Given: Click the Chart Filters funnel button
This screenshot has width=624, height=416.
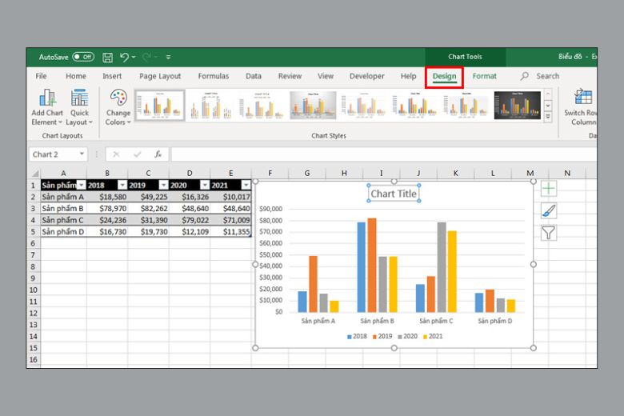Looking at the screenshot, I should click(x=548, y=233).
